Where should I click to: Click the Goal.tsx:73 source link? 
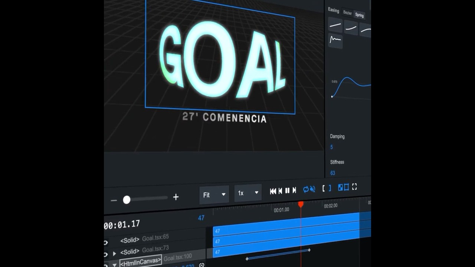155,249
